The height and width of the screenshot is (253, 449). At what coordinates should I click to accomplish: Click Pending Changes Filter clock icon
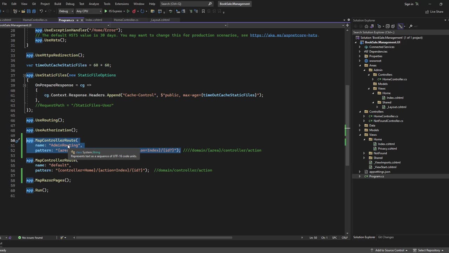[x=379, y=26]
